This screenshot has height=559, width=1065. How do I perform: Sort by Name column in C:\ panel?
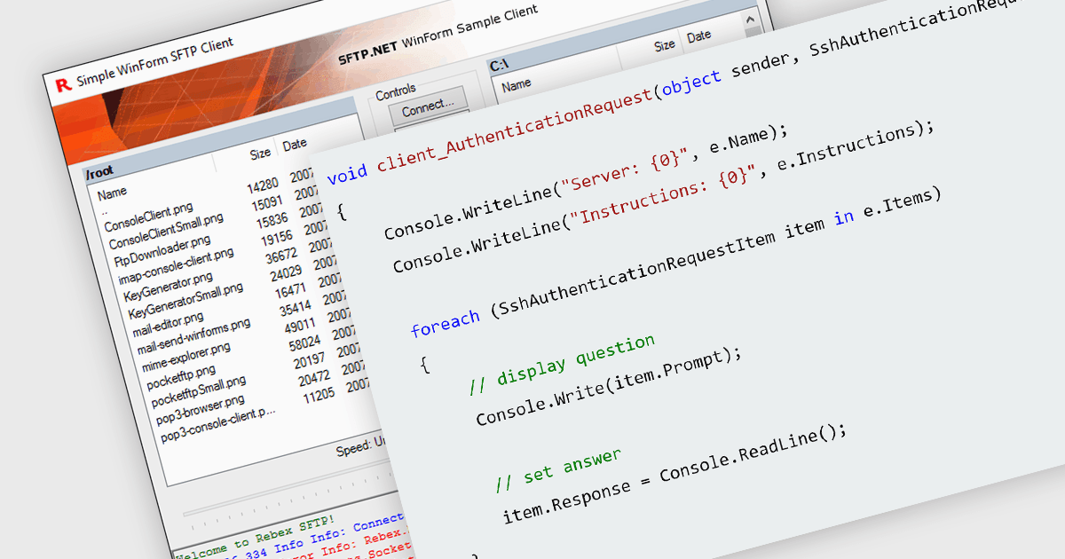click(517, 86)
